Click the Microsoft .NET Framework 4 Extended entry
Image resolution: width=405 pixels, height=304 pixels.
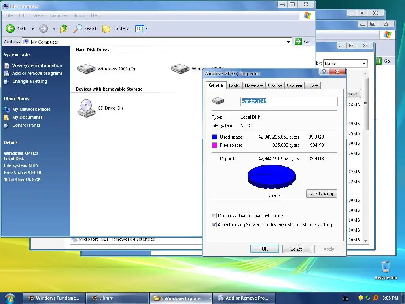[117, 239]
